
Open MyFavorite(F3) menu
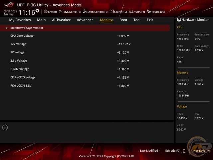[x=72, y=12]
